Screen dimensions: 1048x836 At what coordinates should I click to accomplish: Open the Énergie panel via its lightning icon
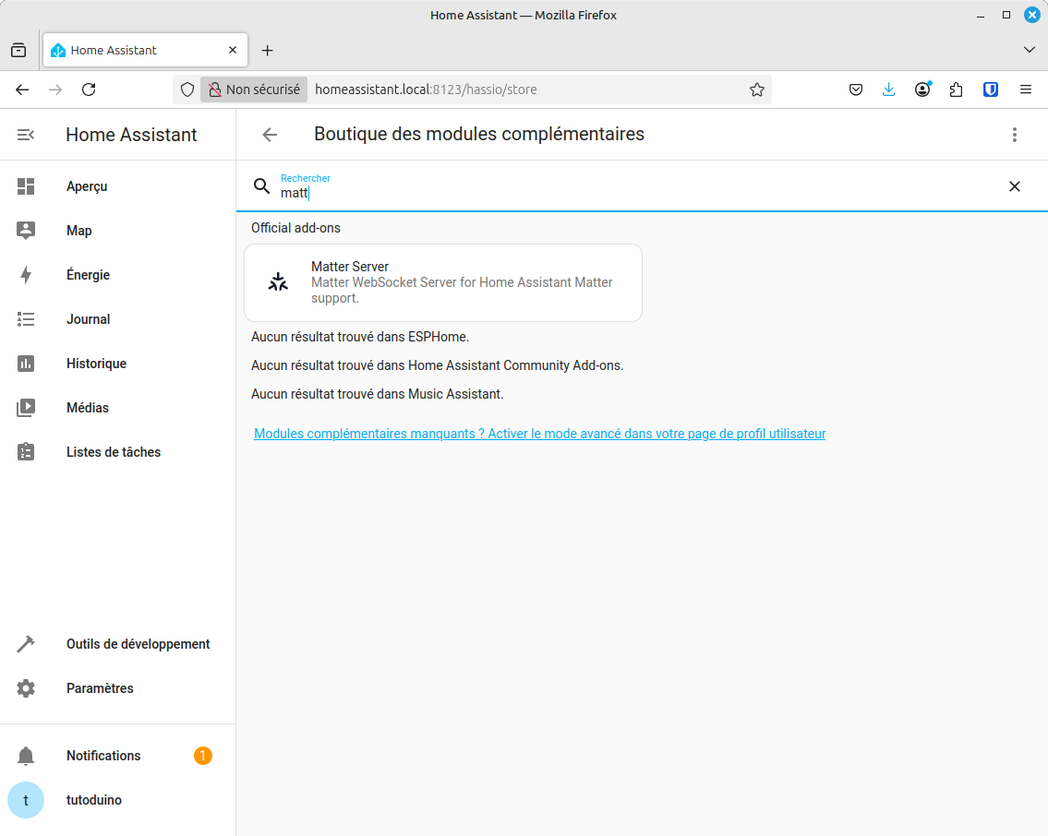[x=26, y=275]
